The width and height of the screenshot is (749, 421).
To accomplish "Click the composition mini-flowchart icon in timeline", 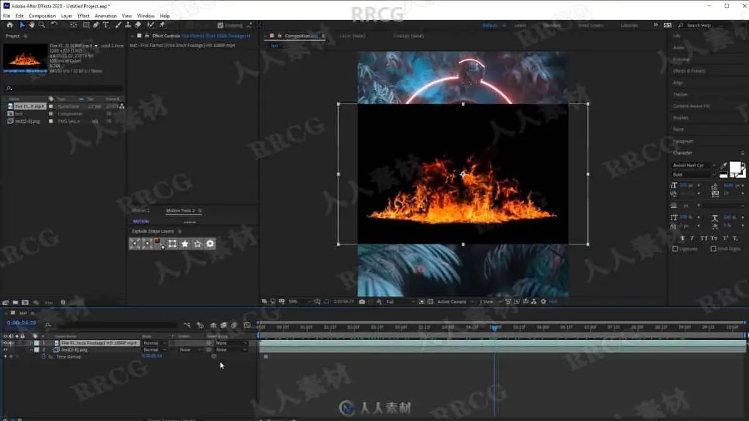I will (x=187, y=325).
